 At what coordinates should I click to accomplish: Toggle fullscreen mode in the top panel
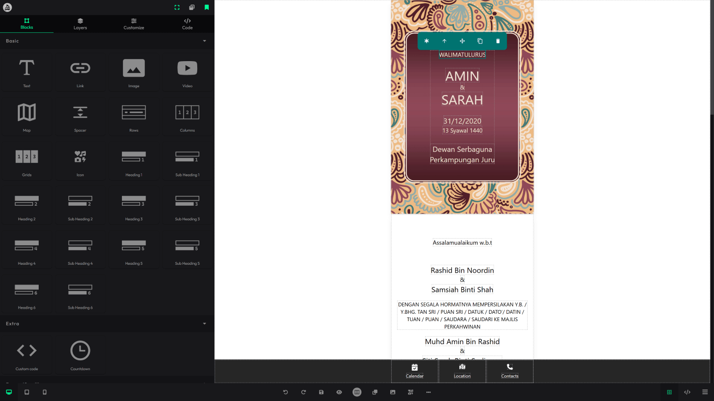[177, 7]
